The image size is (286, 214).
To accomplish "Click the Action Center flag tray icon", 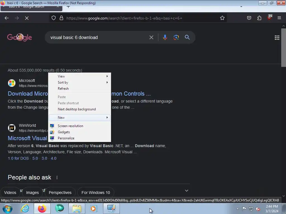I will 244,209.
